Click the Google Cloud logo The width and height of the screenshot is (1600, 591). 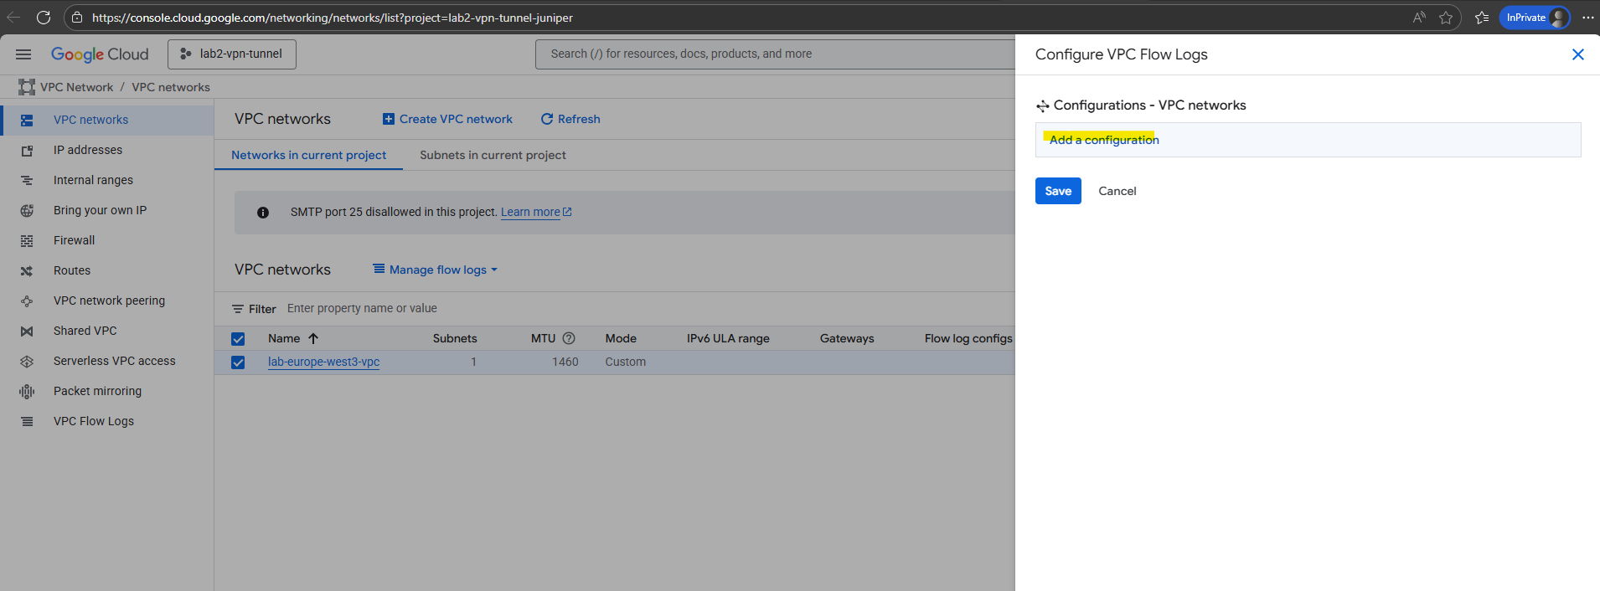tap(100, 54)
